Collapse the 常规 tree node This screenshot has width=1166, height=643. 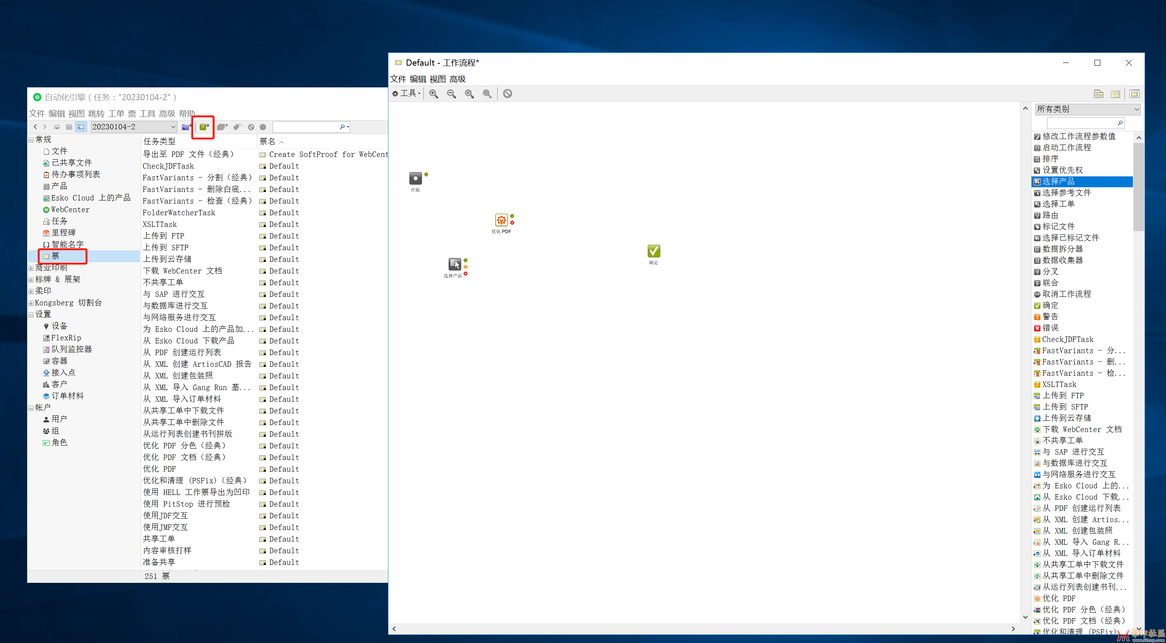pos(31,140)
